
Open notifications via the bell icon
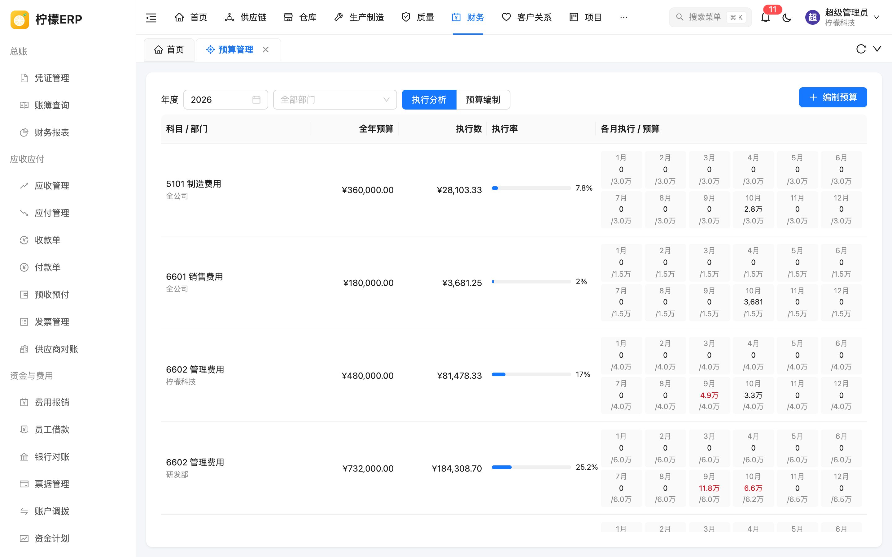766,17
